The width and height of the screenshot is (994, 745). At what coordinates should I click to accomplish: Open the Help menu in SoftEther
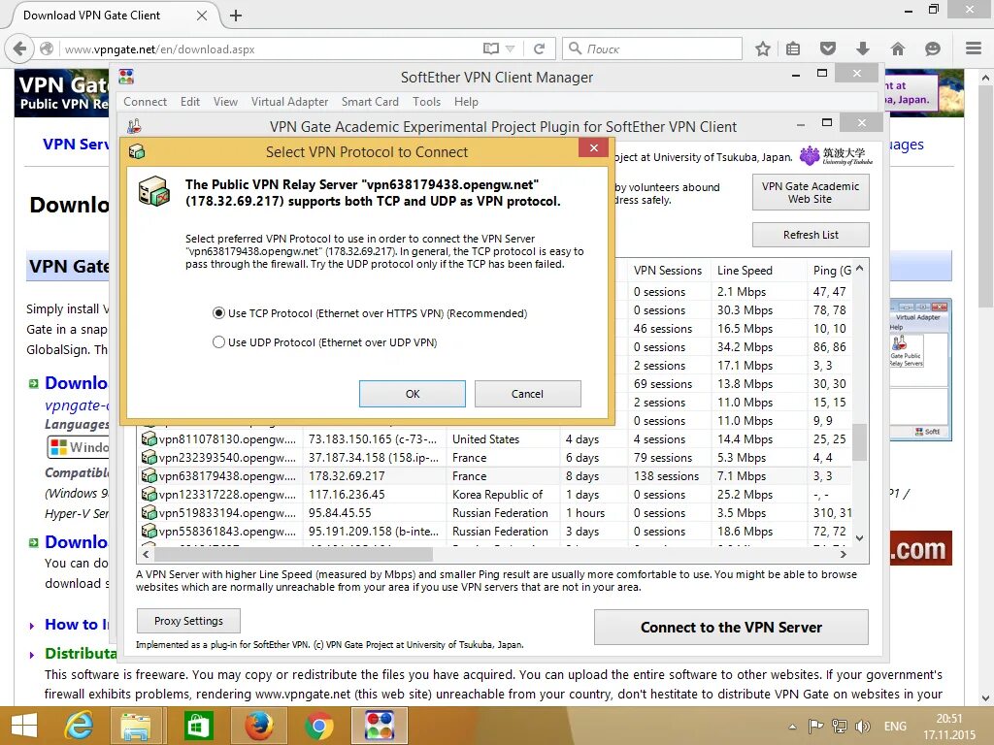tap(466, 101)
